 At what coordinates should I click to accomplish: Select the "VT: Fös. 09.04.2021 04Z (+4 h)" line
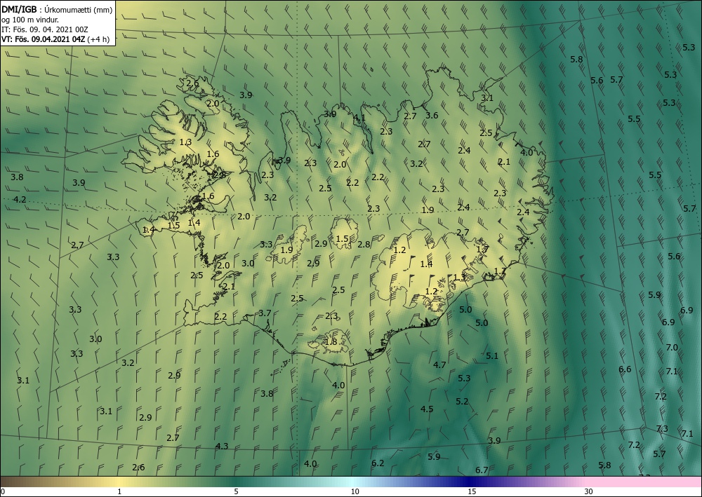coord(55,39)
